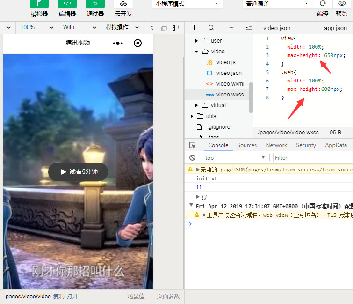Open the 100% zoom dropdown
The height and width of the screenshot is (304, 353).
click(x=37, y=27)
